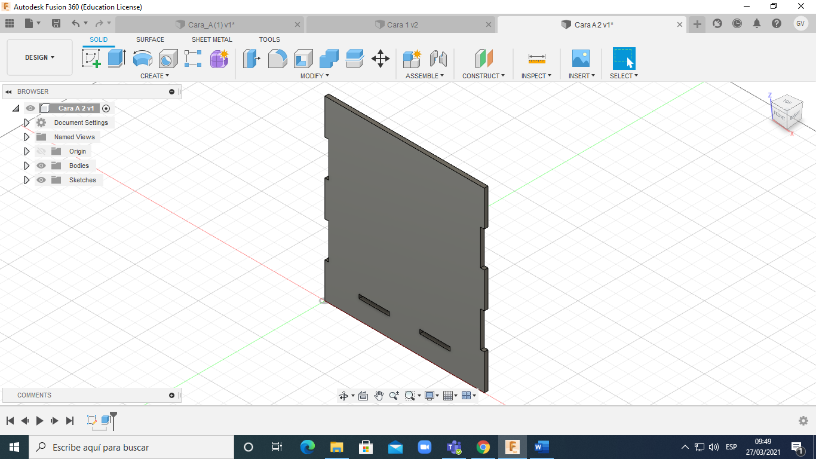Select the Press Pull tool
The width and height of the screenshot is (816, 459).
tap(251, 59)
